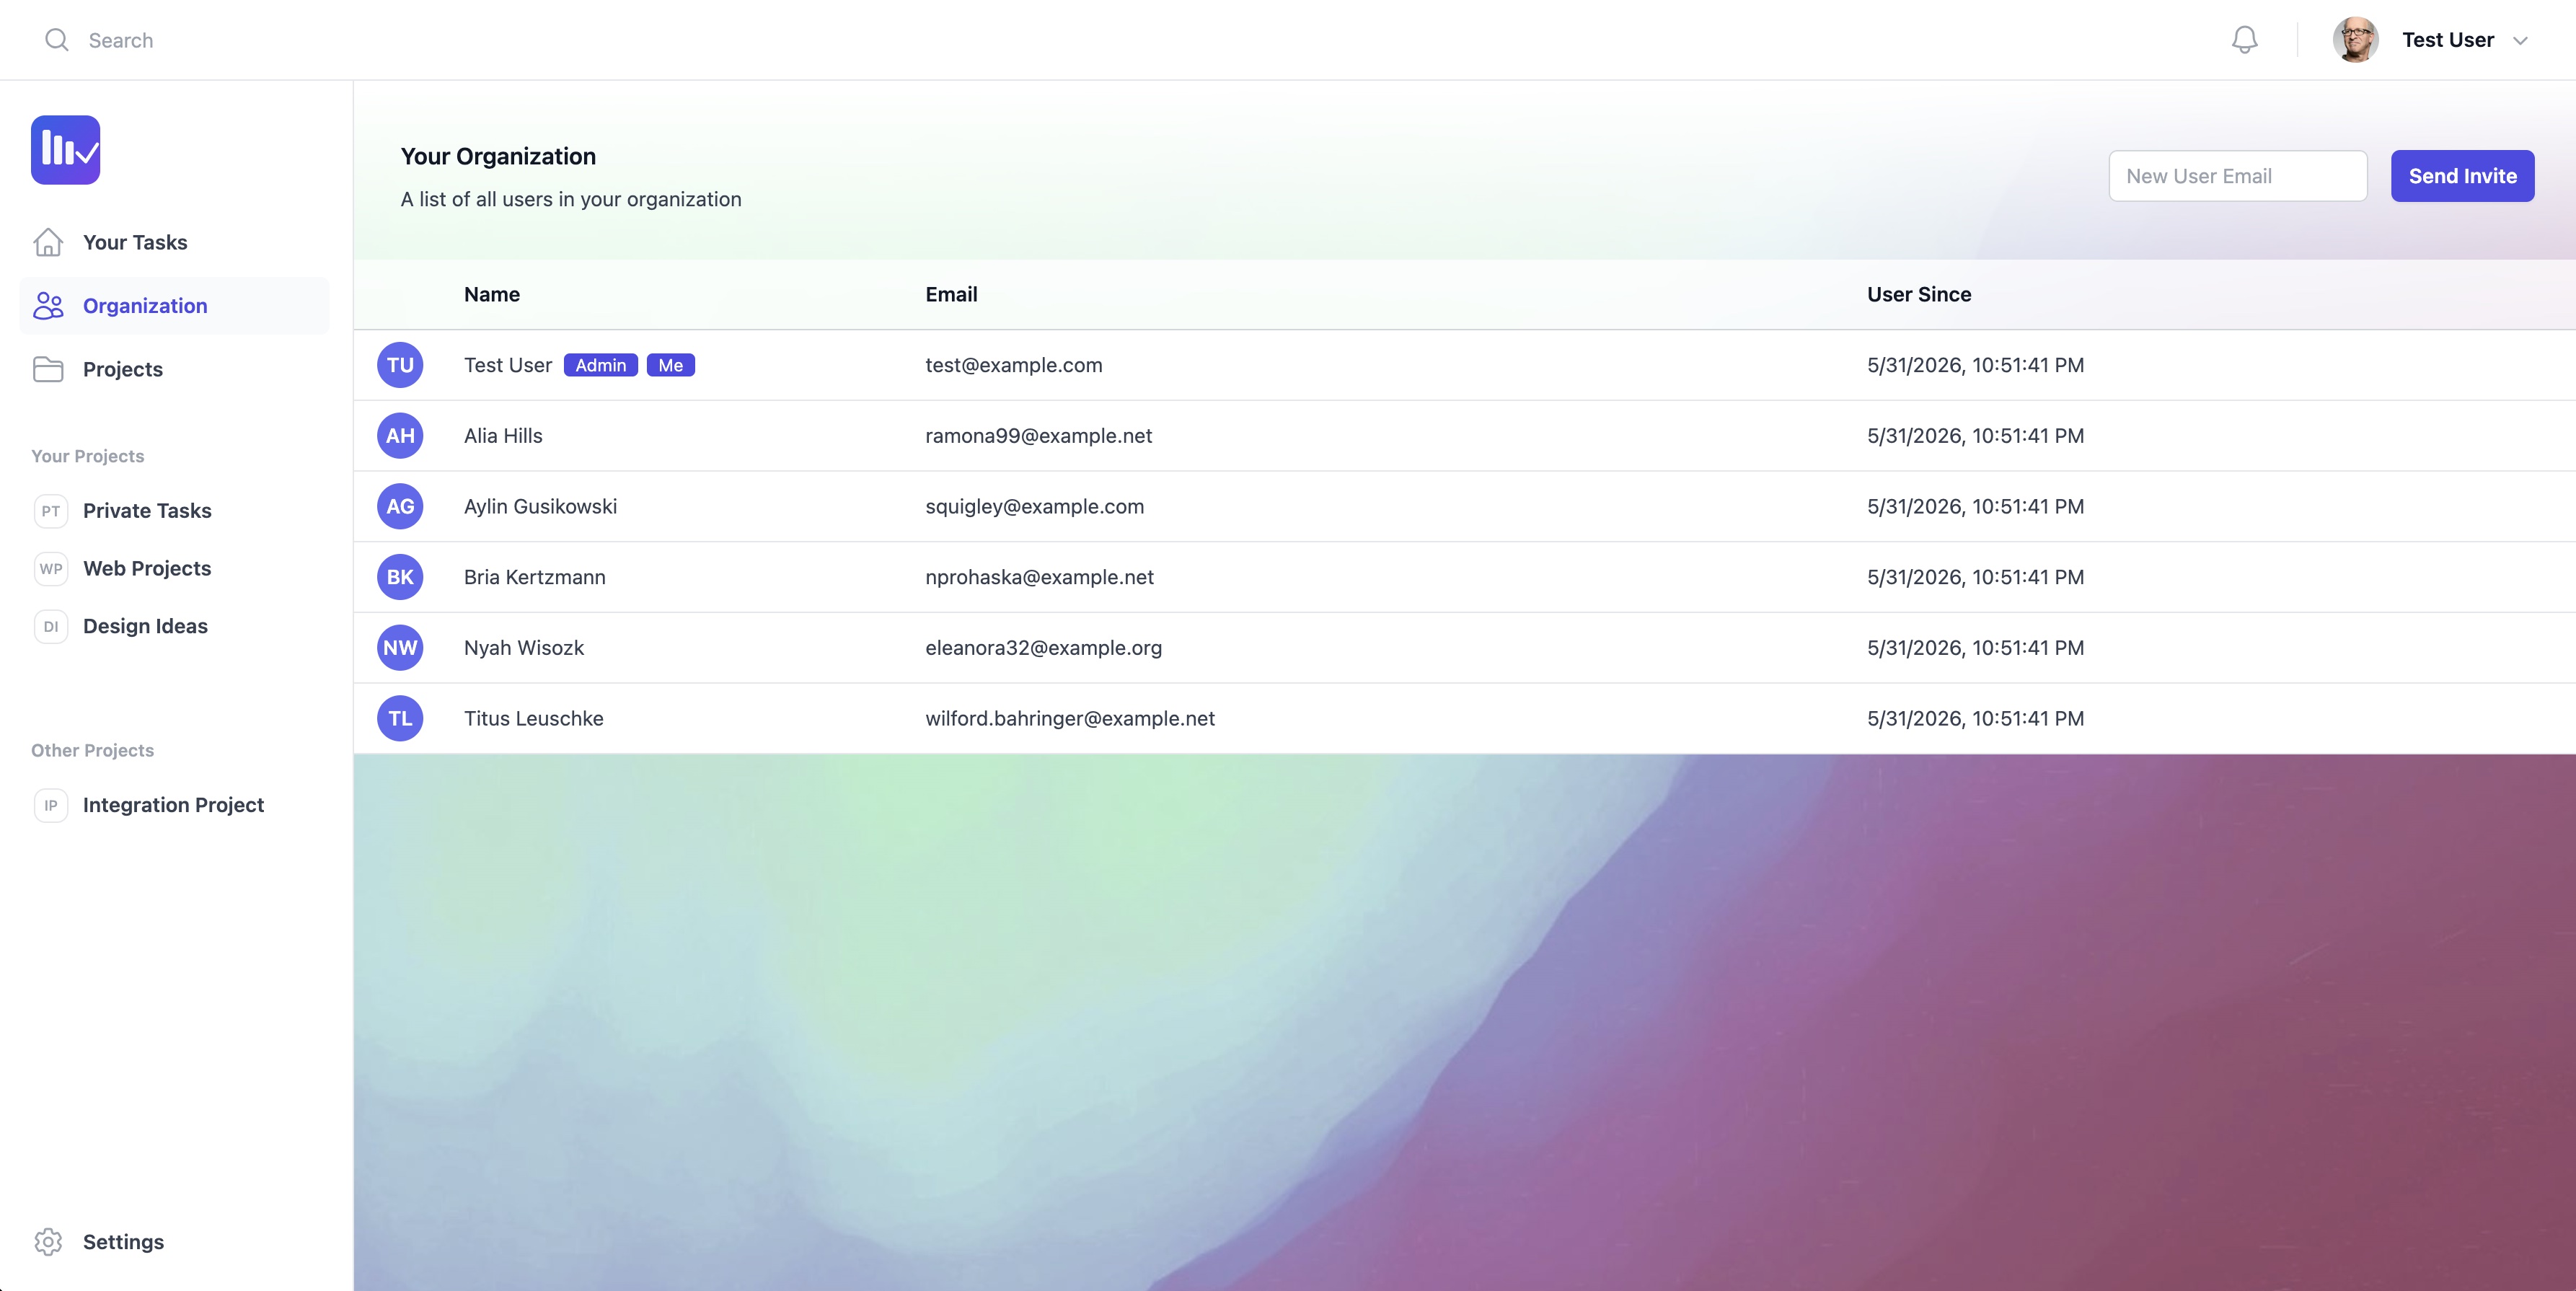Screen dimensions: 2576x1291
Task: Click the IP project badge icon
Action: click(x=51, y=805)
